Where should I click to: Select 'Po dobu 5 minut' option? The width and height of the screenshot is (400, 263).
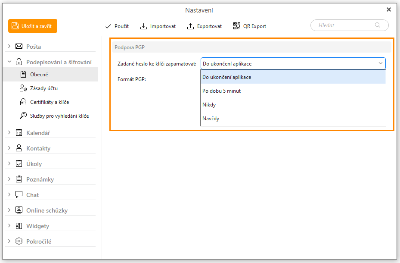click(x=221, y=91)
